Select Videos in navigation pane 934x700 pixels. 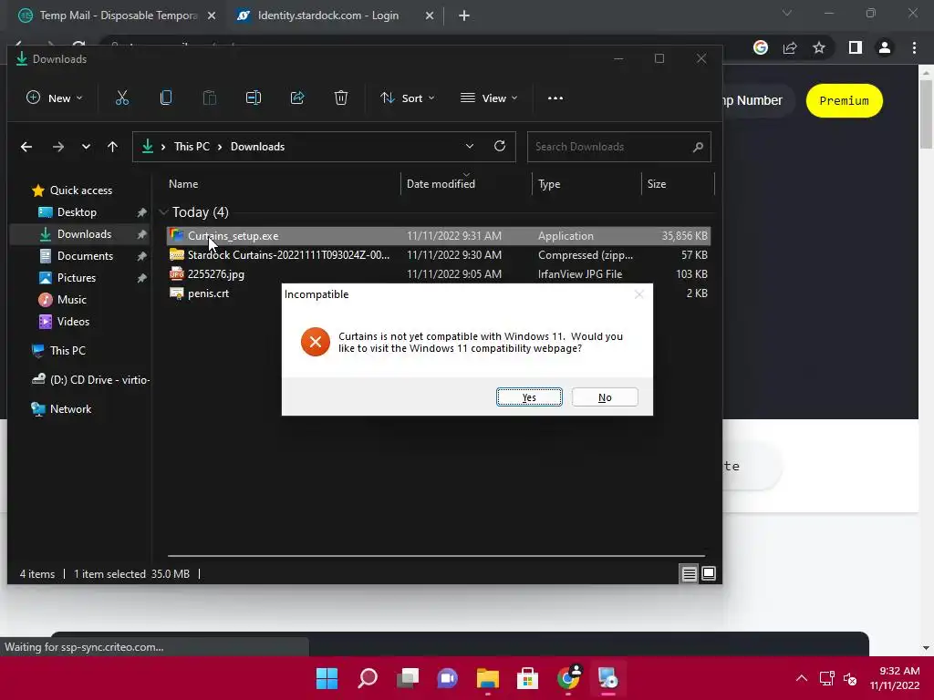(73, 322)
